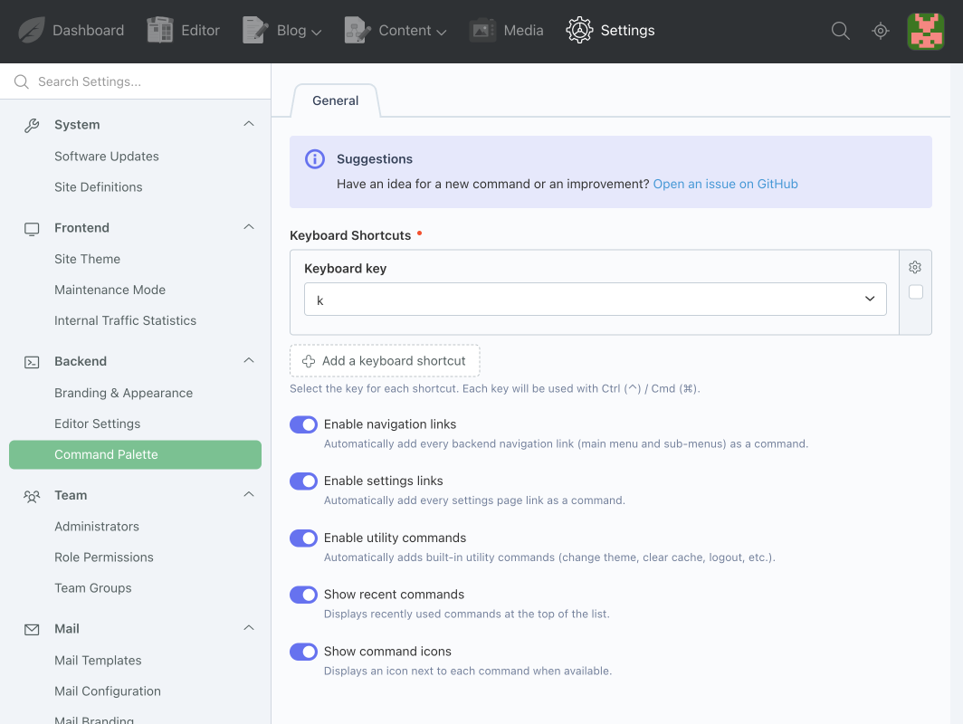Click the Backend terminal icon

32,362
